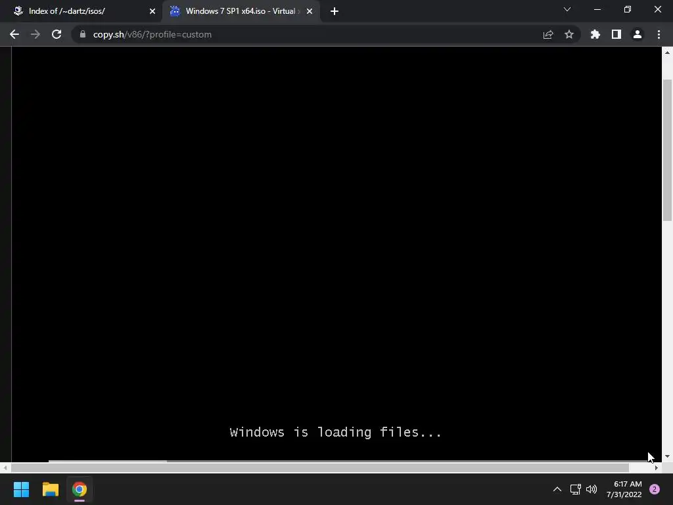Show hidden system tray icons
The image size is (673, 505).
557,489
